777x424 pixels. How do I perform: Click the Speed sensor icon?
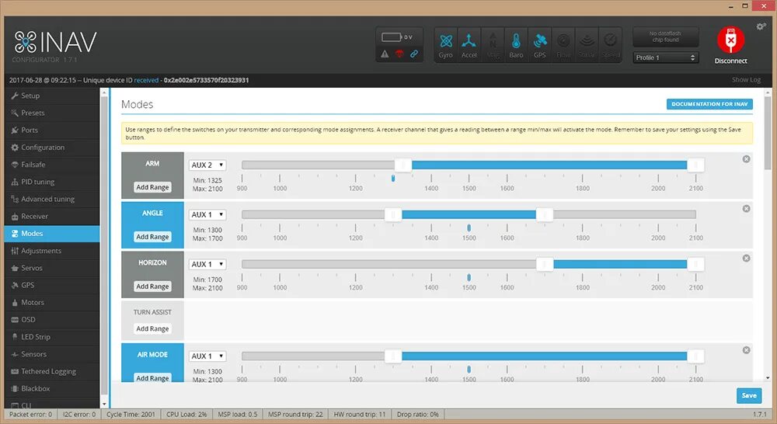[611, 44]
